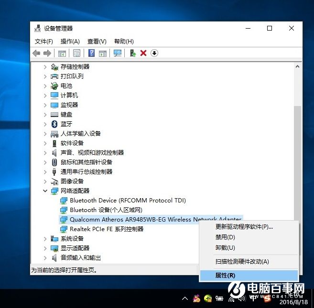Select Realtek PCIe FE 系列控制器 entry

point(107,229)
